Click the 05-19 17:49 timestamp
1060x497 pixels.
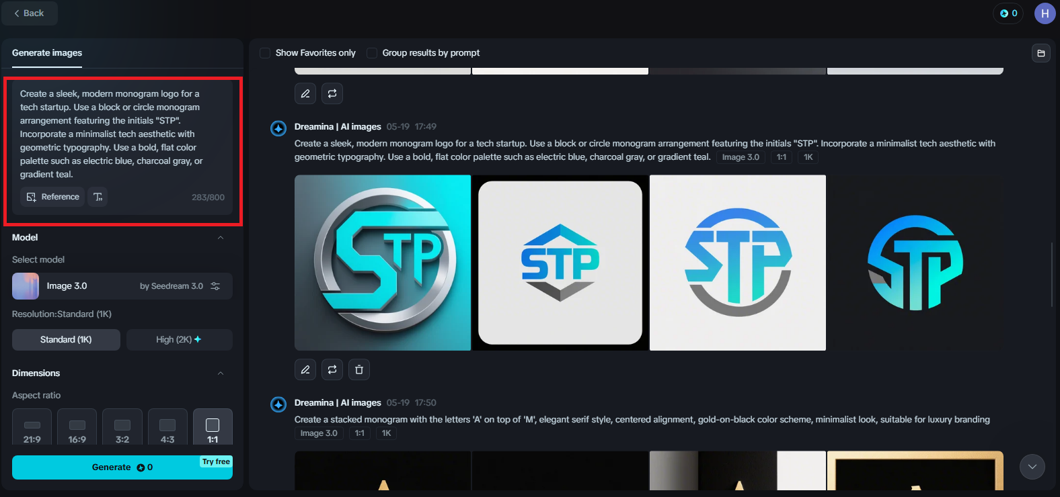[412, 127]
